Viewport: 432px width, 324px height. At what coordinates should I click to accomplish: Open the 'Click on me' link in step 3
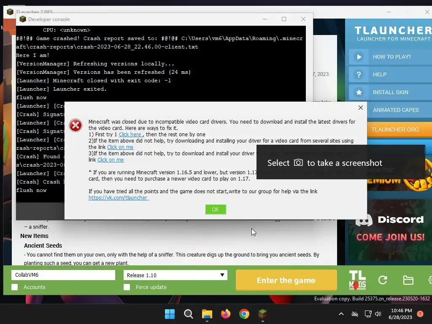pyautogui.click(x=111, y=160)
